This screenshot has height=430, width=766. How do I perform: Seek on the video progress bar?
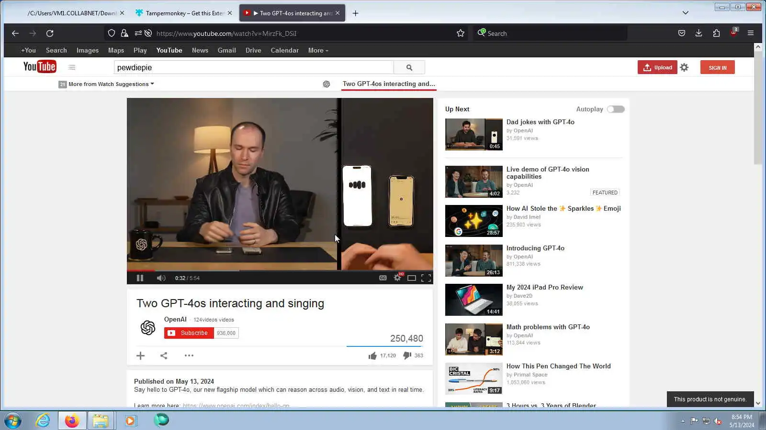(x=280, y=270)
